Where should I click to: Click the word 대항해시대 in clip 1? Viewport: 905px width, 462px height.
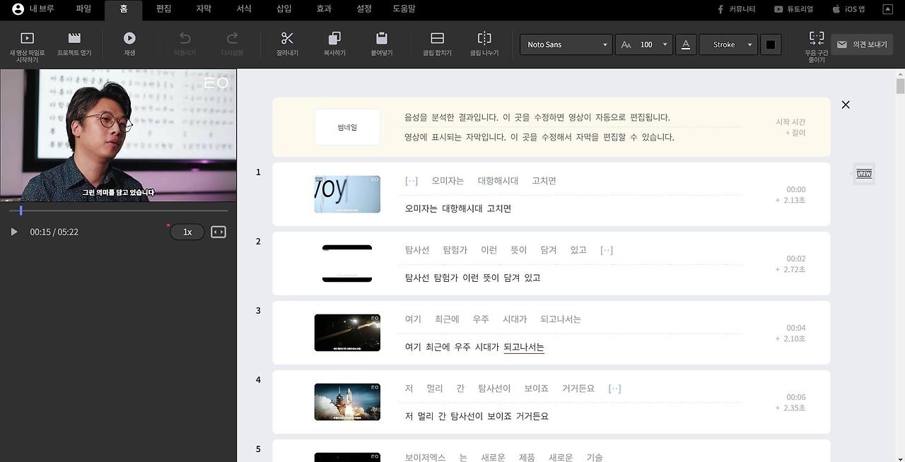(x=498, y=181)
